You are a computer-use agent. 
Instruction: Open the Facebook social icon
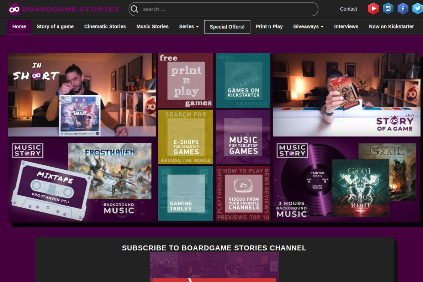point(403,9)
